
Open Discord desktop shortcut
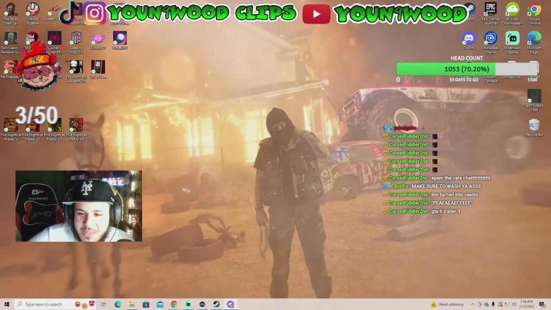click(x=469, y=40)
